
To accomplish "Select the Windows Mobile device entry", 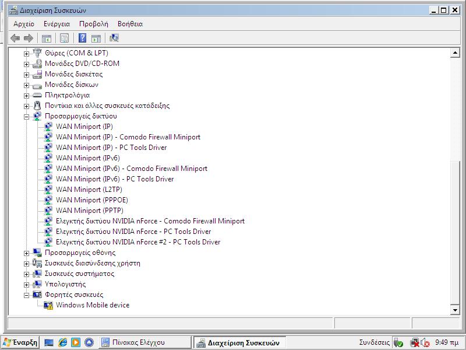I will pyautogui.click(x=93, y=305).
